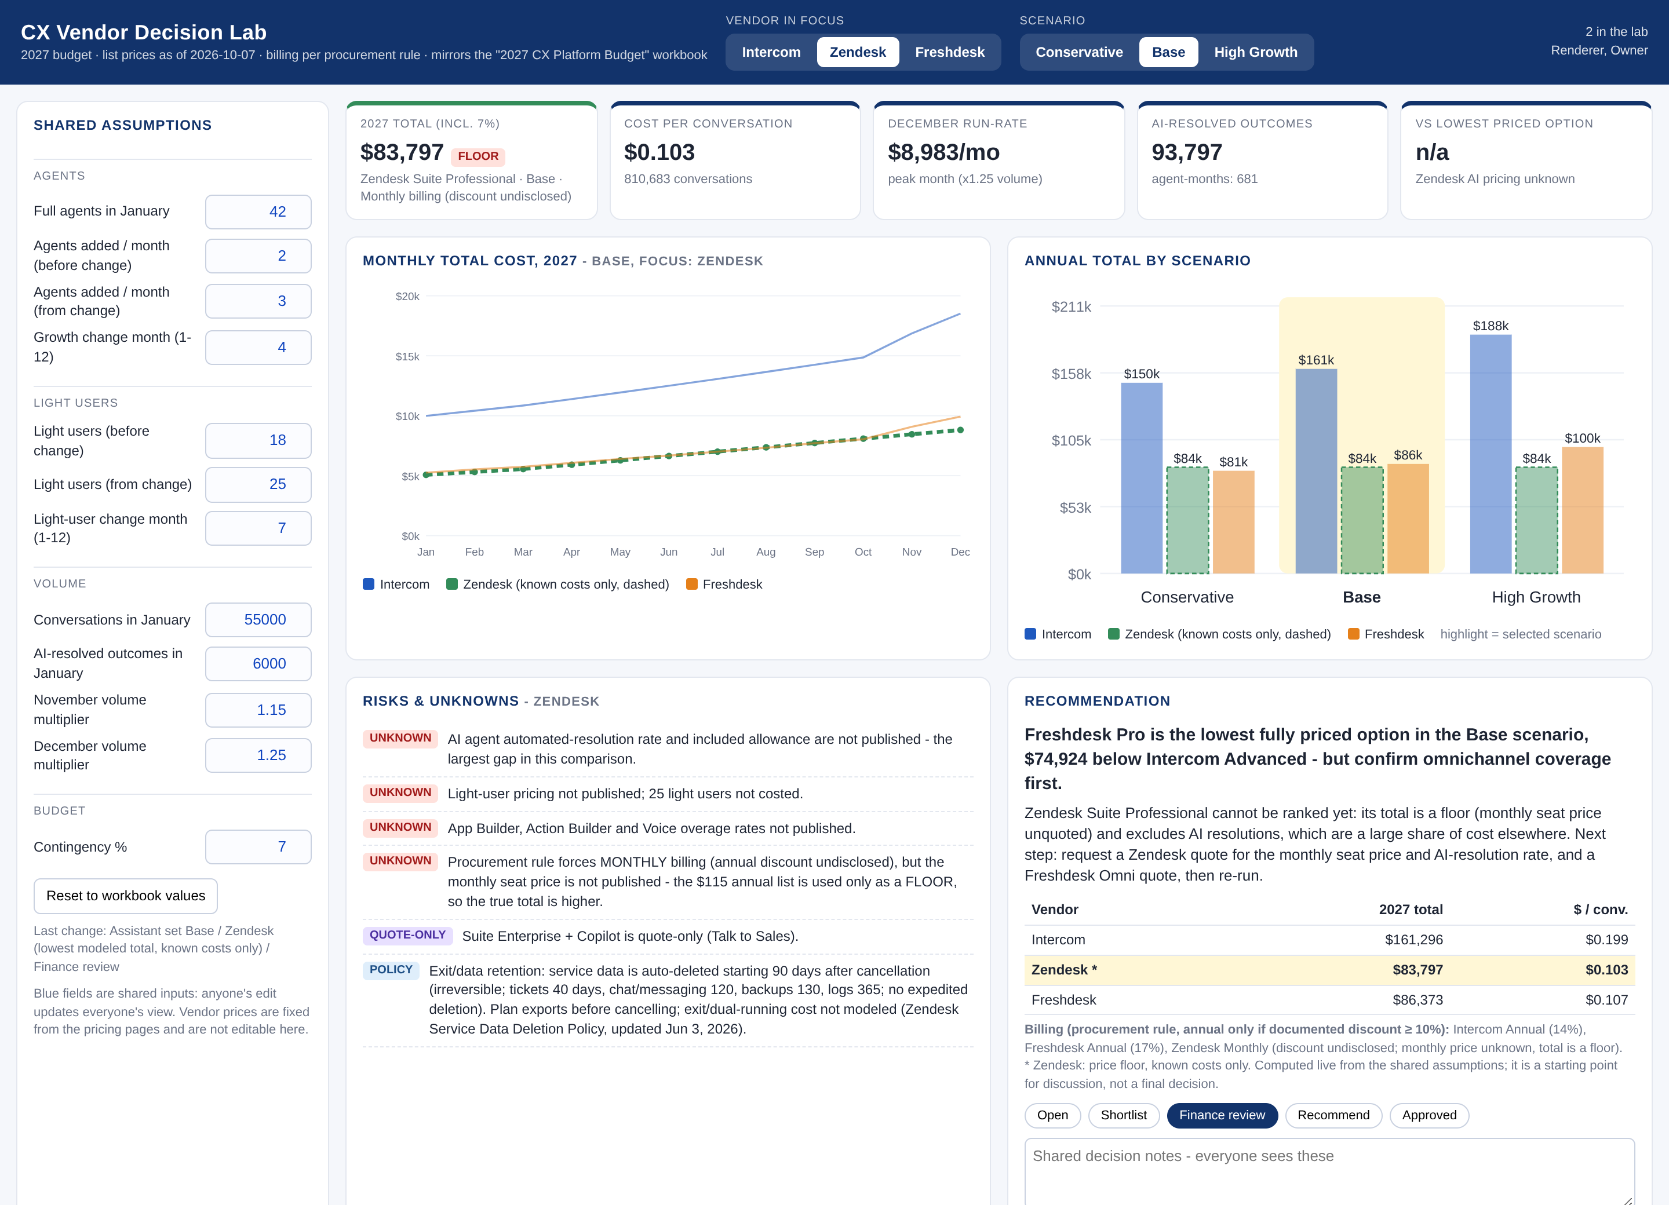Screen dimensions: 1669x1205
Task: Click the $8,983/mo December run-rate value
Action: click(x=943, y=152)
